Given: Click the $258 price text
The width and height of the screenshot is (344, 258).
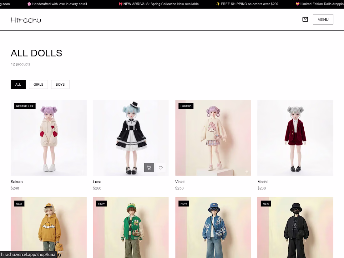Looking at the screenshot, I should [179, 188].
